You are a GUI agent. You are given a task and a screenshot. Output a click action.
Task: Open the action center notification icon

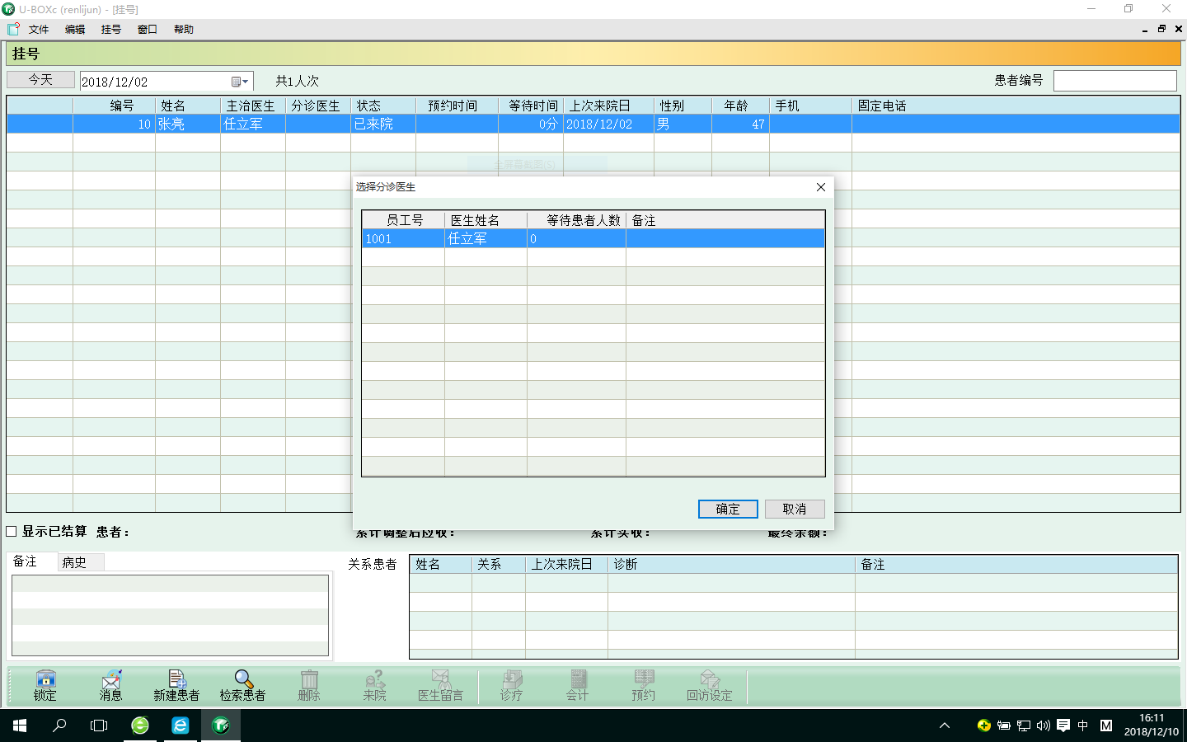pos(1063,726)
